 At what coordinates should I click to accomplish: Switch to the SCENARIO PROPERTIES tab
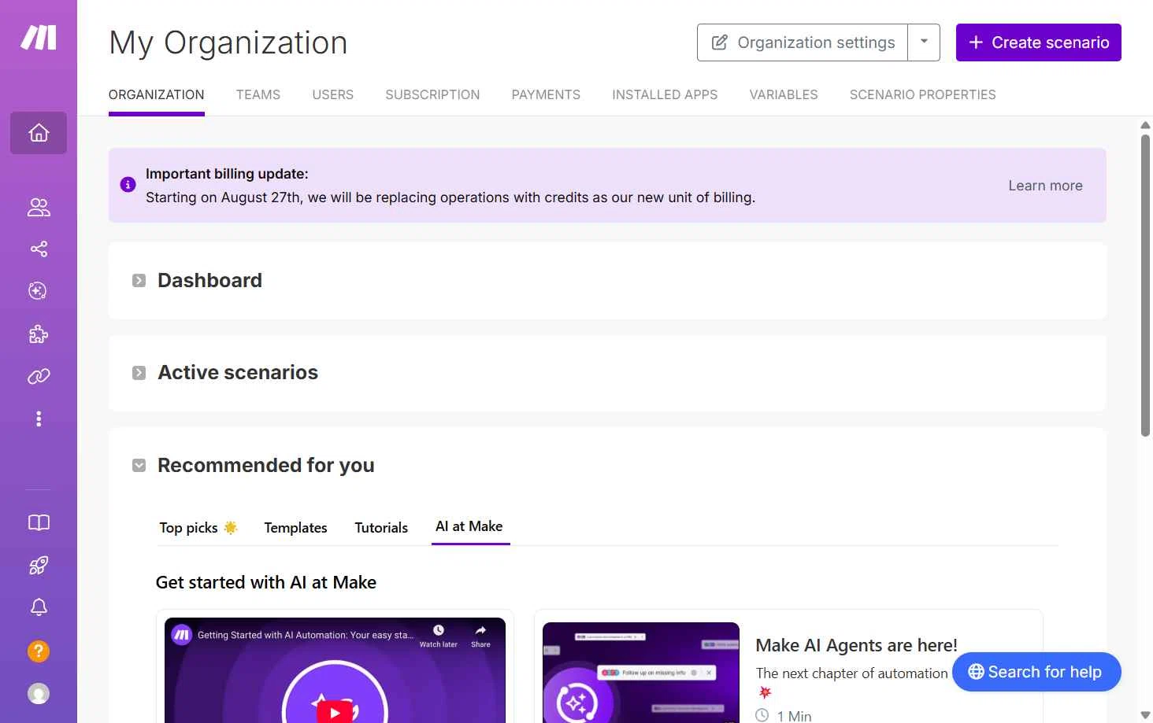click(923, 94)
